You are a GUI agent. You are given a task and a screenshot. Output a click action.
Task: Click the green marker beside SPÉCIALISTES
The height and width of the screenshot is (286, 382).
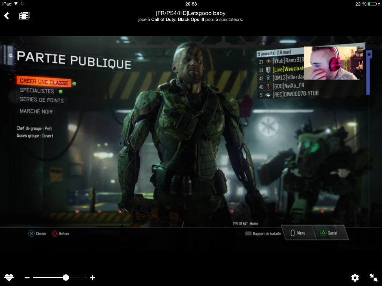(61, 92)
